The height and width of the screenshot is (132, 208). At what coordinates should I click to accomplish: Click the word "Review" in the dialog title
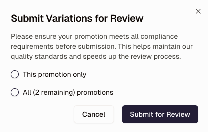coord(127,18)
